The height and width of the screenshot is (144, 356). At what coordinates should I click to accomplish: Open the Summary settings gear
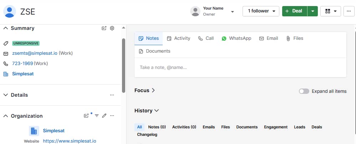click(112, 28)
